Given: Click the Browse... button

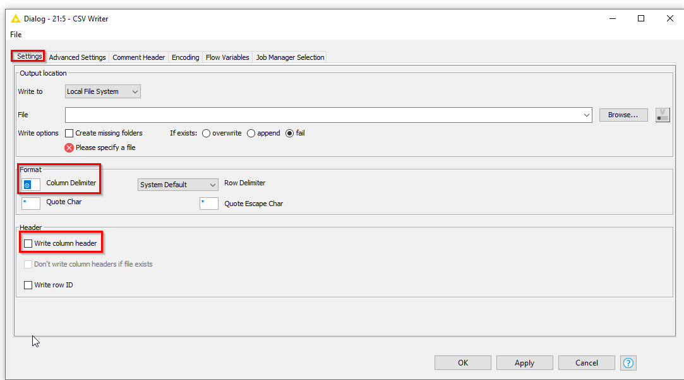Looking at the screenshot, I should [623, 115].
